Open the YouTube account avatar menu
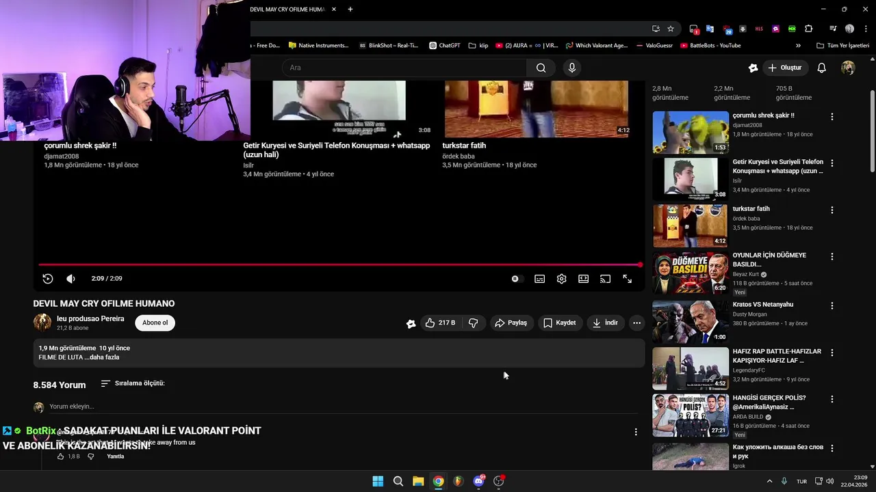This screenshot has width=876, height=492. pos(848,68)
